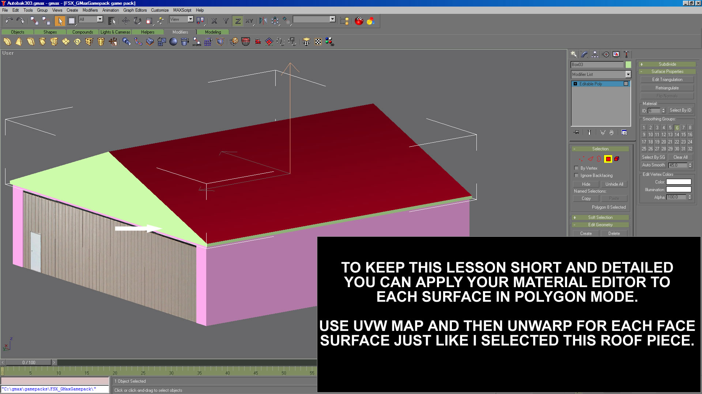
Task: Click the Undo arrow icon
Action: coord(9,21)
